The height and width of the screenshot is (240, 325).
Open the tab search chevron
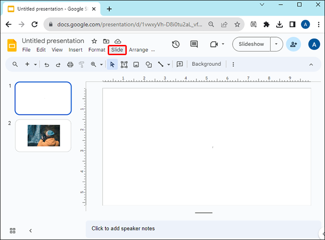pos(262,4)
